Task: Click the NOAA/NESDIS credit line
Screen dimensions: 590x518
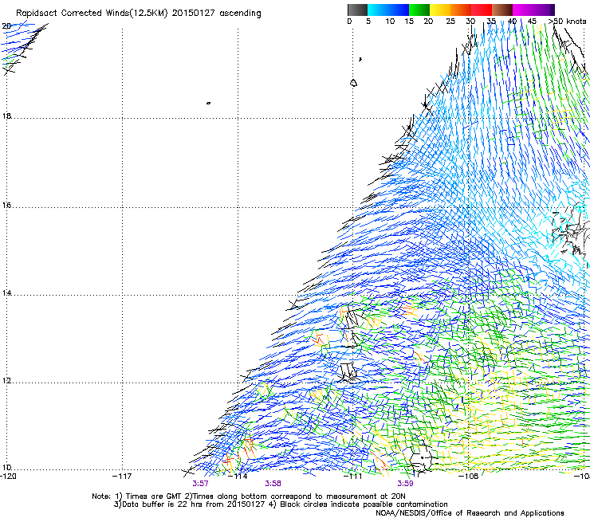Action: 470,512
